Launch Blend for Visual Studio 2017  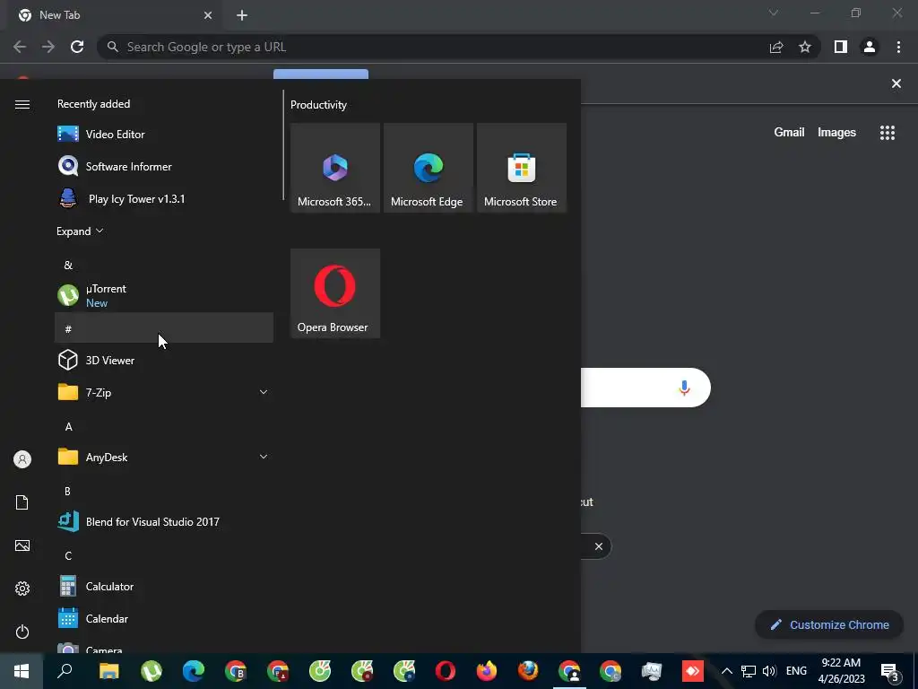tap(164, 521)
